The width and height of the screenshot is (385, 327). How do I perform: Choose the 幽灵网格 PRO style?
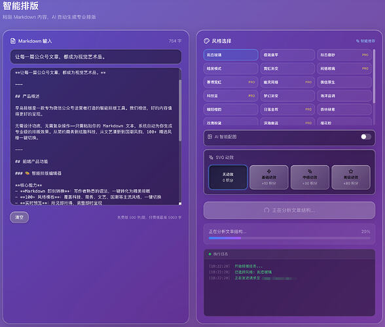pyautogui.click(x=287, y=82)
